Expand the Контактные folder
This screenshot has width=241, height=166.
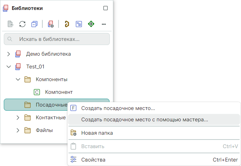(x=18, y=118)
